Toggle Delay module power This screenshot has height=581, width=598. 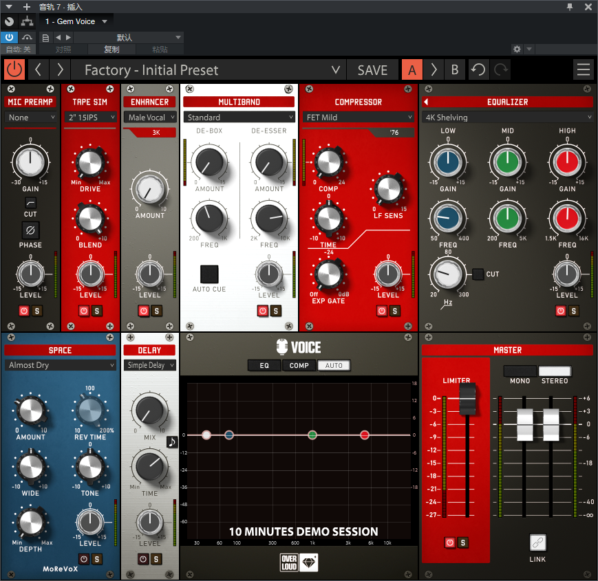143,559
